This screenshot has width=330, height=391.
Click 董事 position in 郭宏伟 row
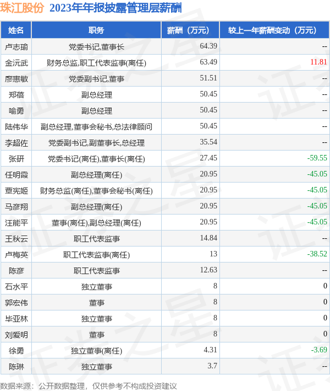coord(96,302)
